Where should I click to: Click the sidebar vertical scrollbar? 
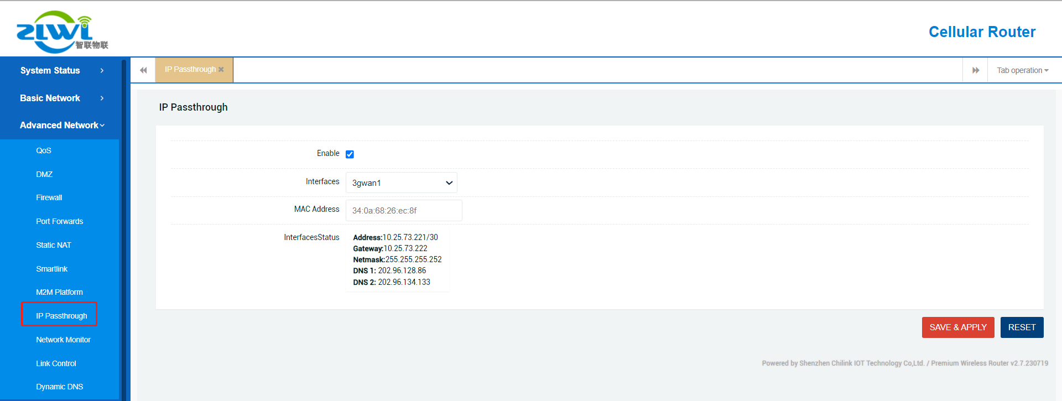124,229
